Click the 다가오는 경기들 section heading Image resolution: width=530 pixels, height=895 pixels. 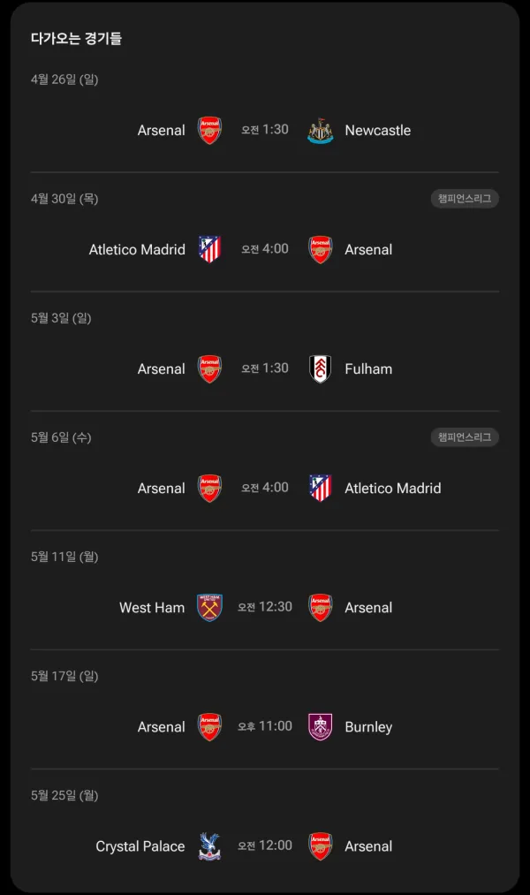click(x=77, y=38)
